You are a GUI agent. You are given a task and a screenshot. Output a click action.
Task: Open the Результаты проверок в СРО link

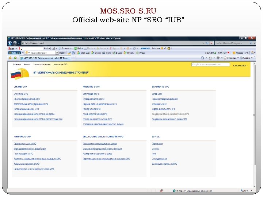point(27,164)
